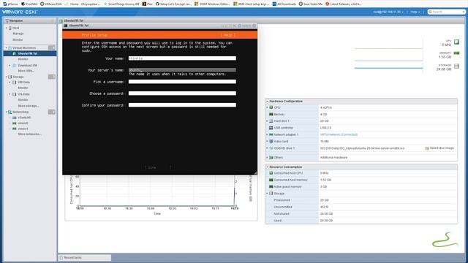Screen dimensions: 468x263
Task: Click the Choose a password field
Action: pyautogui.click(x=182, y=94)
